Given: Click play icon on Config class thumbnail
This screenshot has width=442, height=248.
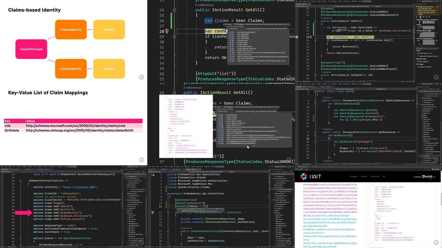Looking at the screenshot, I should tap(436, 160).
